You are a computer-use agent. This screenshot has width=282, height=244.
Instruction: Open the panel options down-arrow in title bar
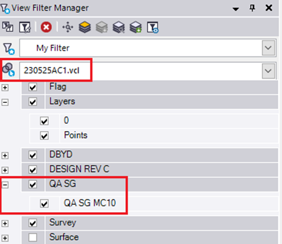click(236, 9)
